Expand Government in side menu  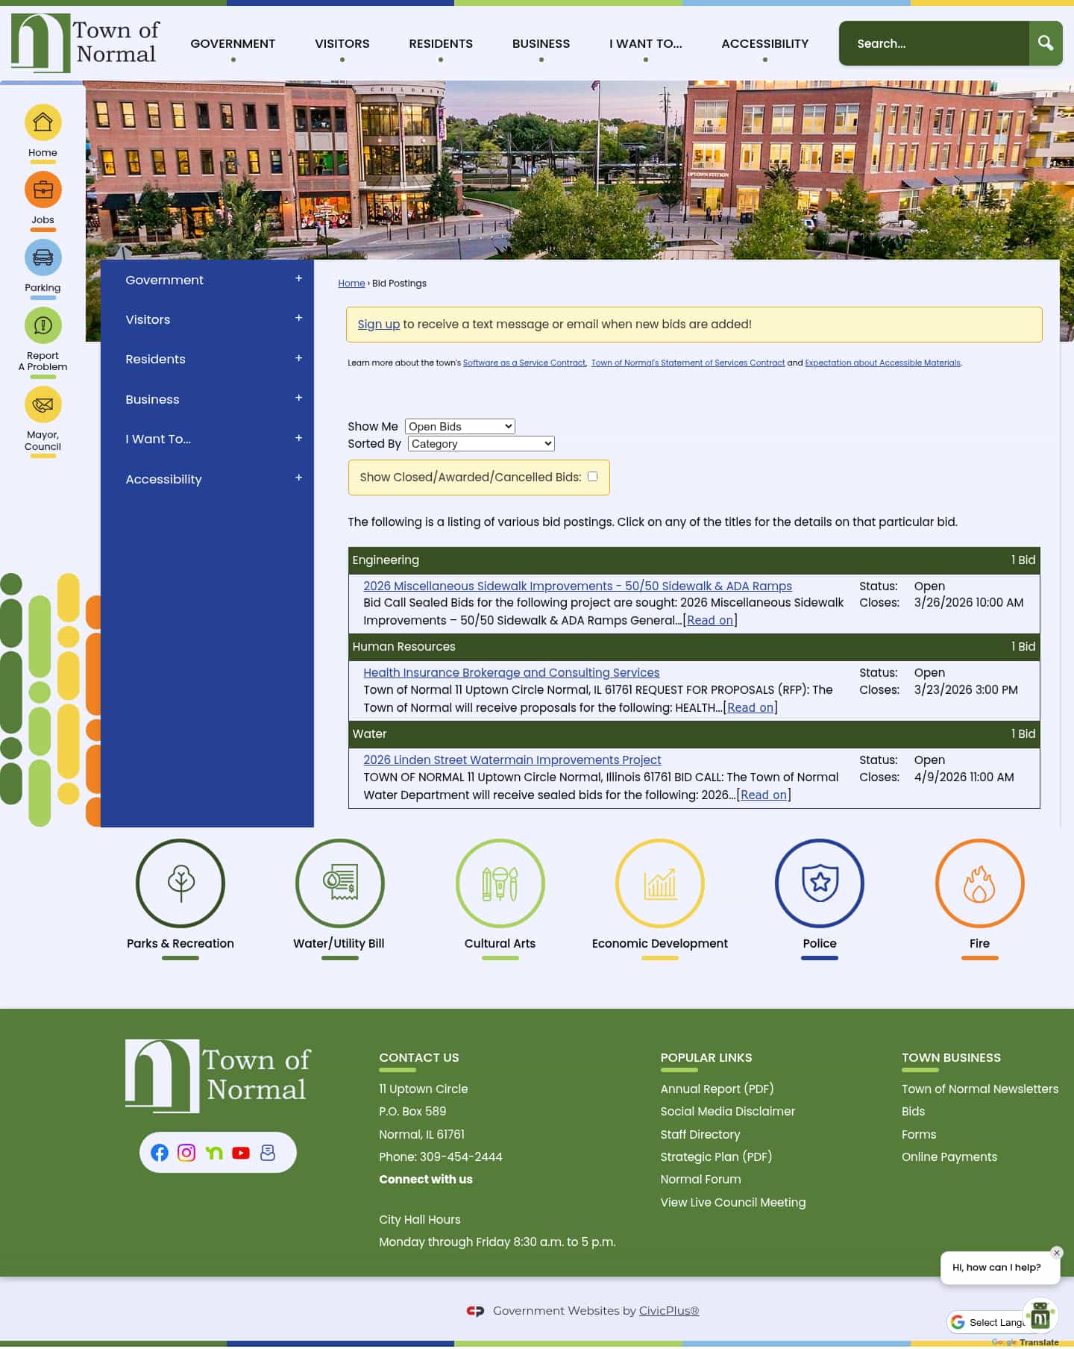click(x=298, y=278)
